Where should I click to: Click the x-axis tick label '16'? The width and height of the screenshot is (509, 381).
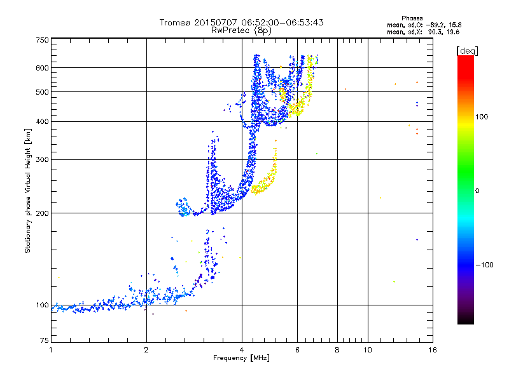[433, 350]
